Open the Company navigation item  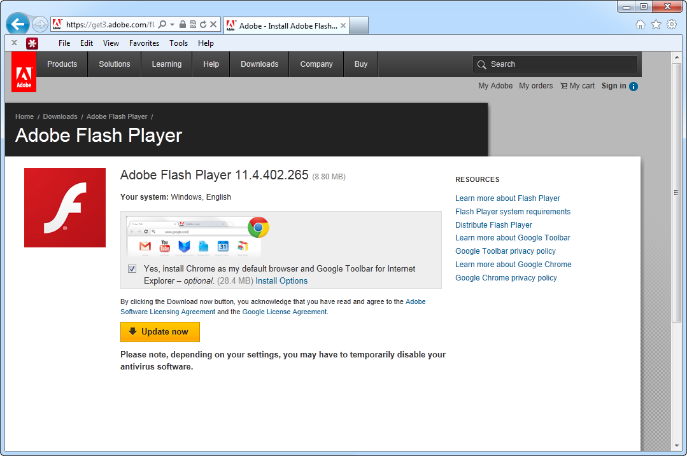point(316,64)
